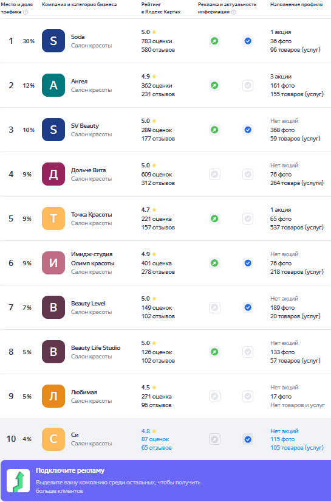The width and height of the screenshot is (331, 502).
Task: Click the grey advertising icon for Дольче Вита
Action: pos(215,174)
